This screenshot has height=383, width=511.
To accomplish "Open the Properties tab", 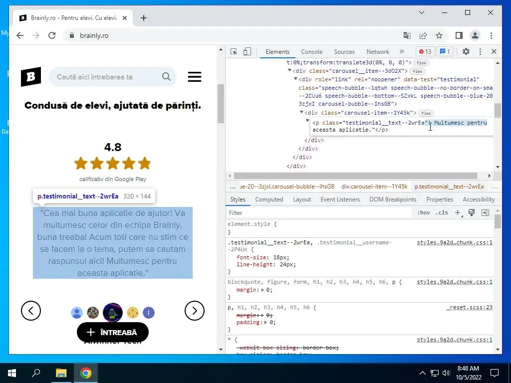I will click(x=440, y=199).
